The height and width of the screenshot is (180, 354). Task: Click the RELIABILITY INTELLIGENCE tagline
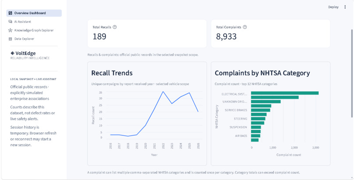[30, 58]
